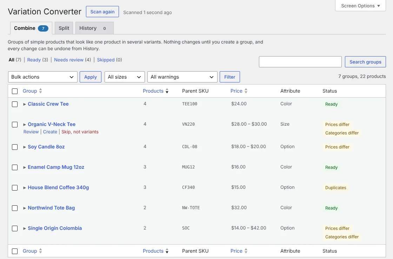Open the Northwind Tote Bag link
393x259 pixels.
pos(51,208)
